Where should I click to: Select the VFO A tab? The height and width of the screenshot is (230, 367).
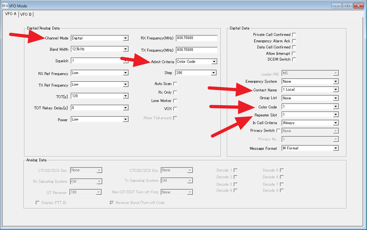(x=11, y=14)
